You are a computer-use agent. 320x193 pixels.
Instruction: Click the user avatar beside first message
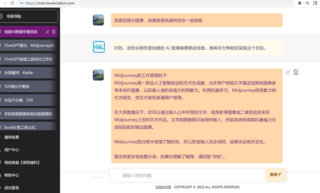(98, 20)
